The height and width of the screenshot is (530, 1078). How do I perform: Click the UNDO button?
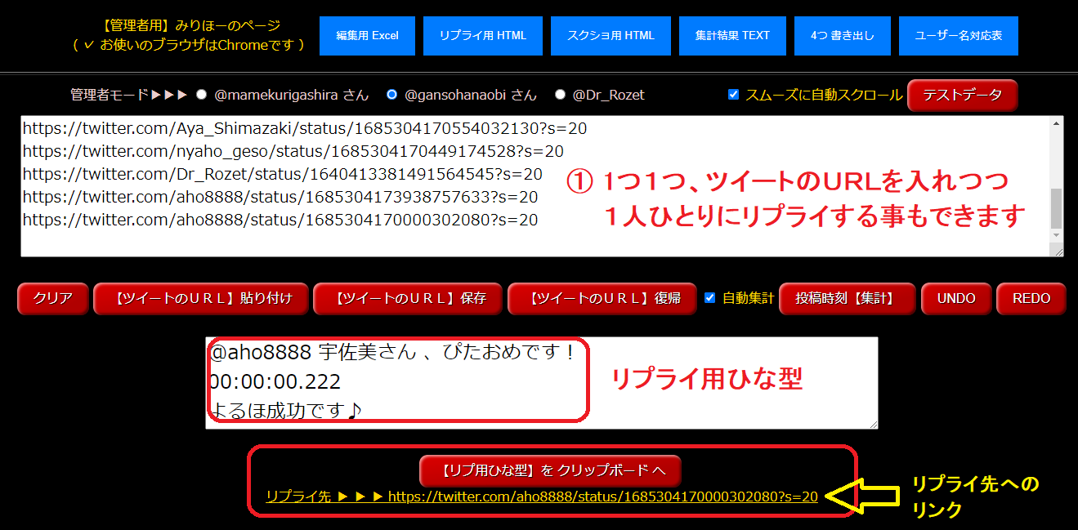click(956, 299)
